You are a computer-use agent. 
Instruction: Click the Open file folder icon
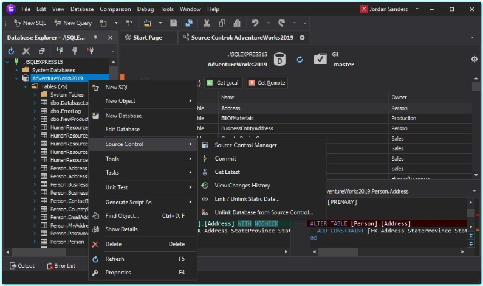coord(147,23)
